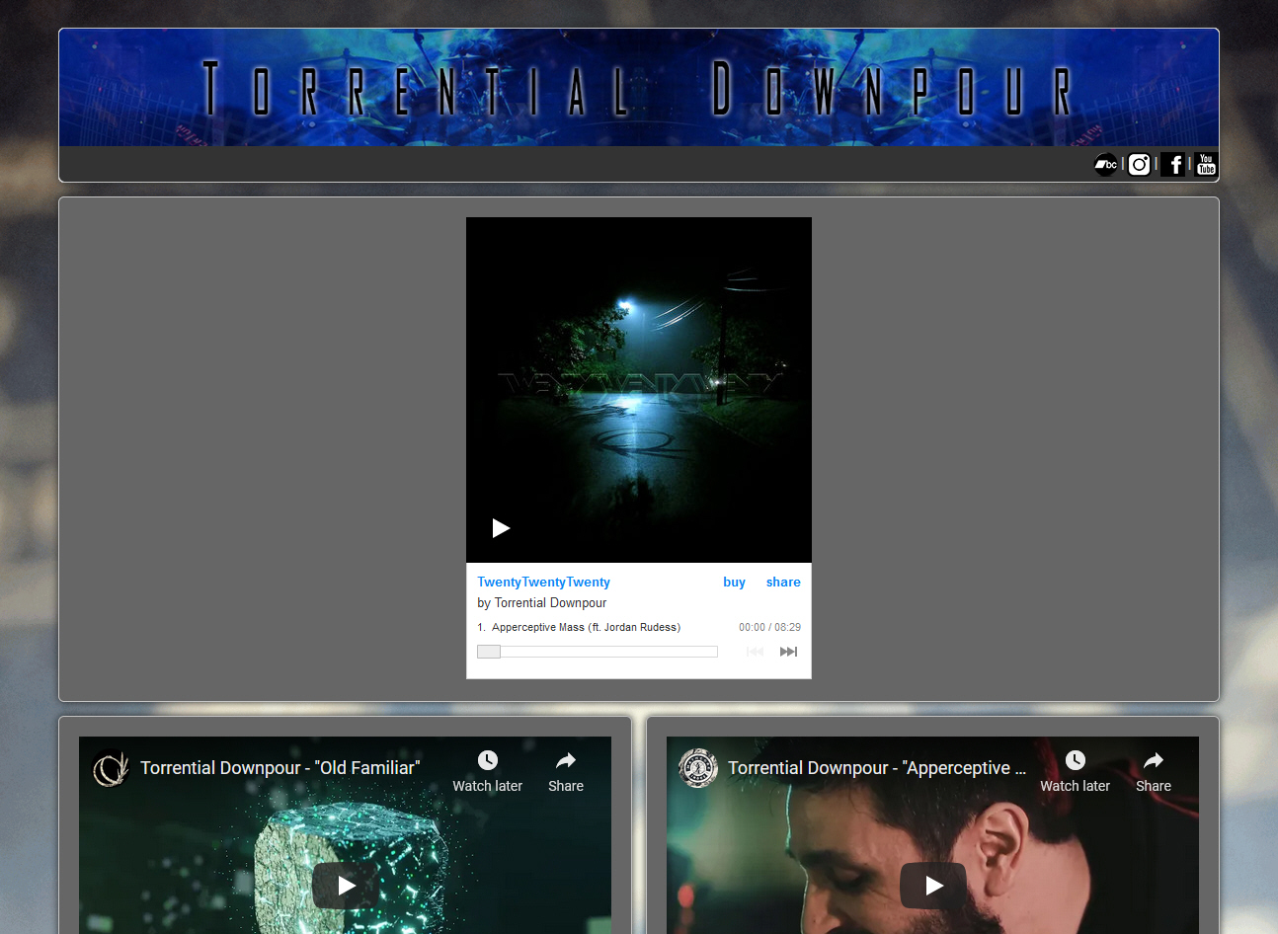1278x934 pixels.
Task: Play the TwentyTwentyTwenty album in Bandcamp player
Action: click(501, 528)
